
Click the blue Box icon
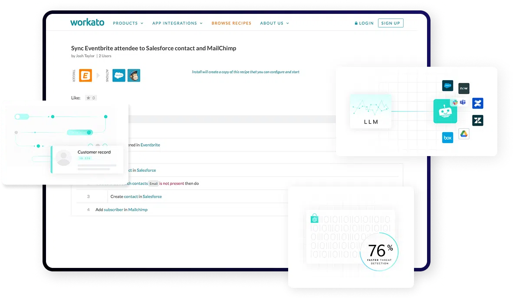click(x=447, y=138)
